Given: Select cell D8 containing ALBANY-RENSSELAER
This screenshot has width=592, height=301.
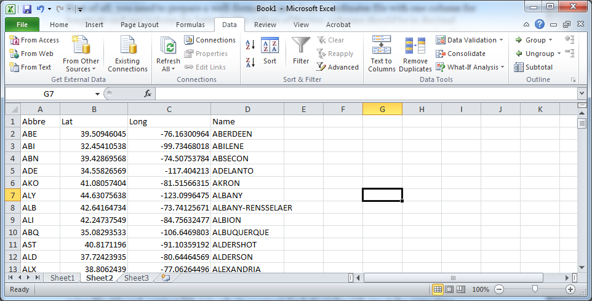Looking at the screenshot, I should (247, 207).
